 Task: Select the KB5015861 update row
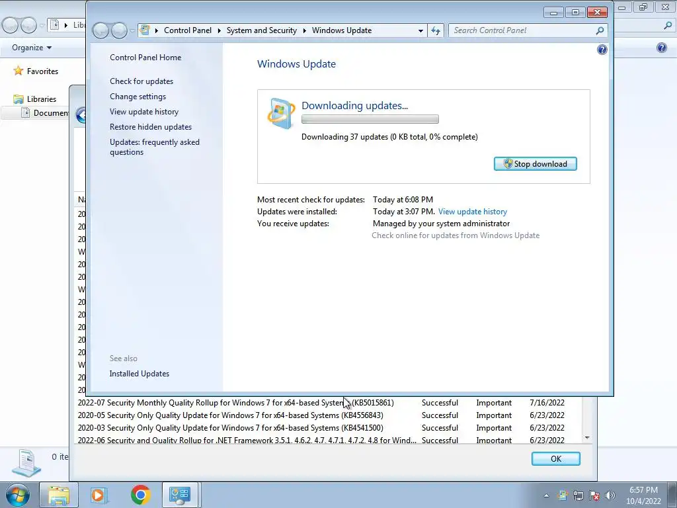[327, 403]
